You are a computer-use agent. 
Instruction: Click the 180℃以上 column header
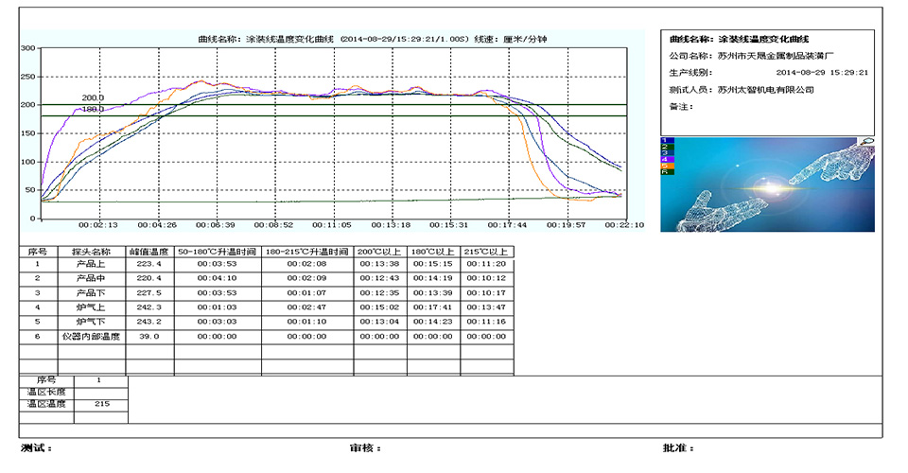click(432, 252)
